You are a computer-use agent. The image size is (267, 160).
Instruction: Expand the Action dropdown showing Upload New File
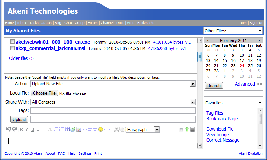[x=113, y=84]
